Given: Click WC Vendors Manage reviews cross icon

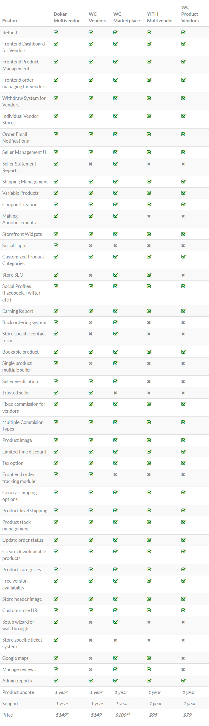Looking at the screenshot, I should pyautogui.click(x=90, y=669).
